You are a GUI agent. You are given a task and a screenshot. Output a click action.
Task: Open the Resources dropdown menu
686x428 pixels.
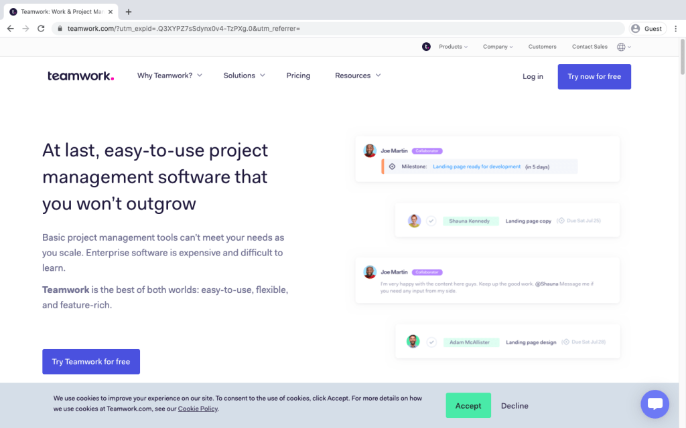click(358, 76)
